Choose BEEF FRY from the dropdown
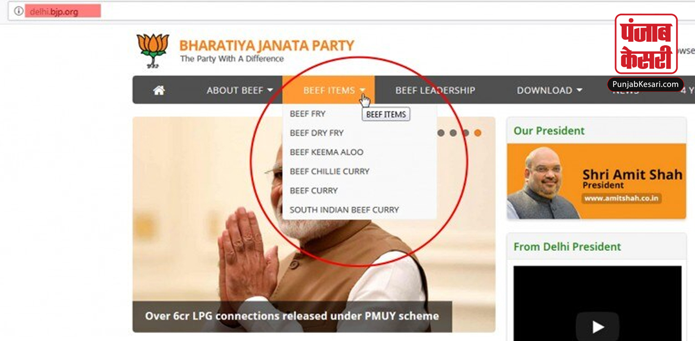The height and width of the screenshot is (341, 695). [x=308, y=113]
